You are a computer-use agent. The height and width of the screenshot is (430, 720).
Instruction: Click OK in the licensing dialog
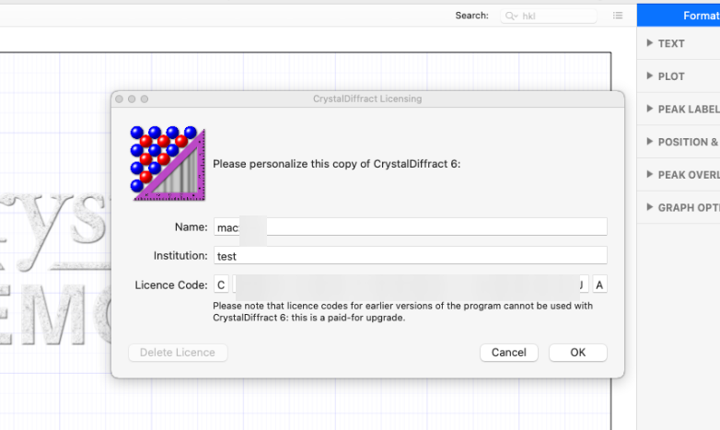[x=577, y=353]
